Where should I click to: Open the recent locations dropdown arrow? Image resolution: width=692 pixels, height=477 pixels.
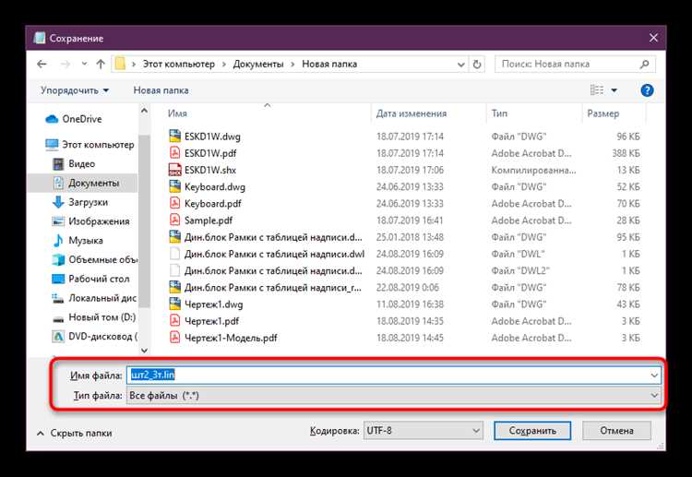[84, 64]
